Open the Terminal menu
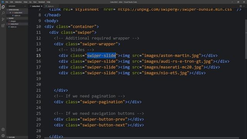The width and height of the screenshot is (247, 139). (x=42, y=2)
